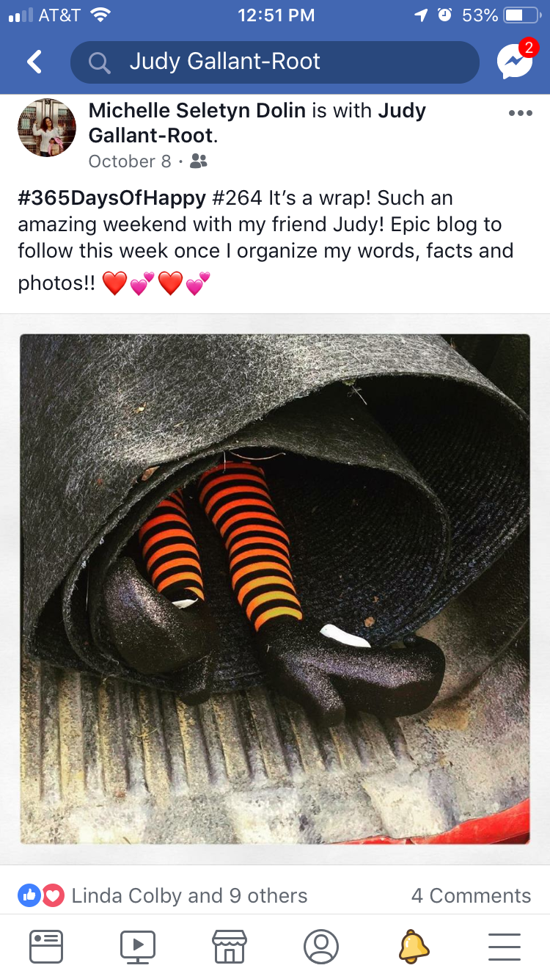Open the 4 Comments list
Viewport: 550px width, 979px height.
click(471, 895)
